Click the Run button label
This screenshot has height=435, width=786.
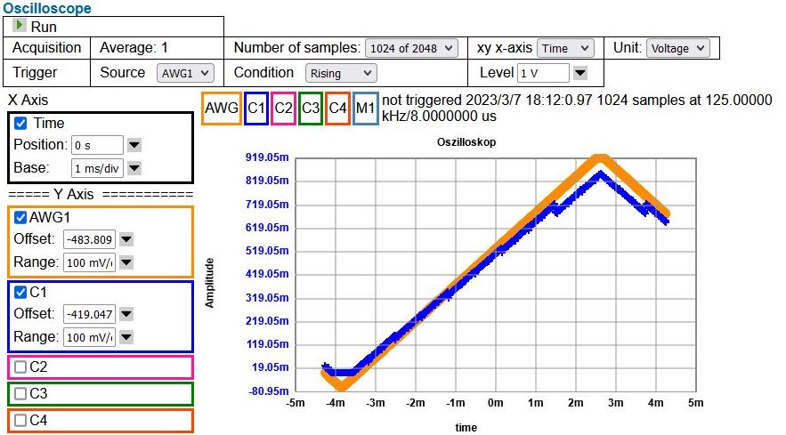click(44, 27)
